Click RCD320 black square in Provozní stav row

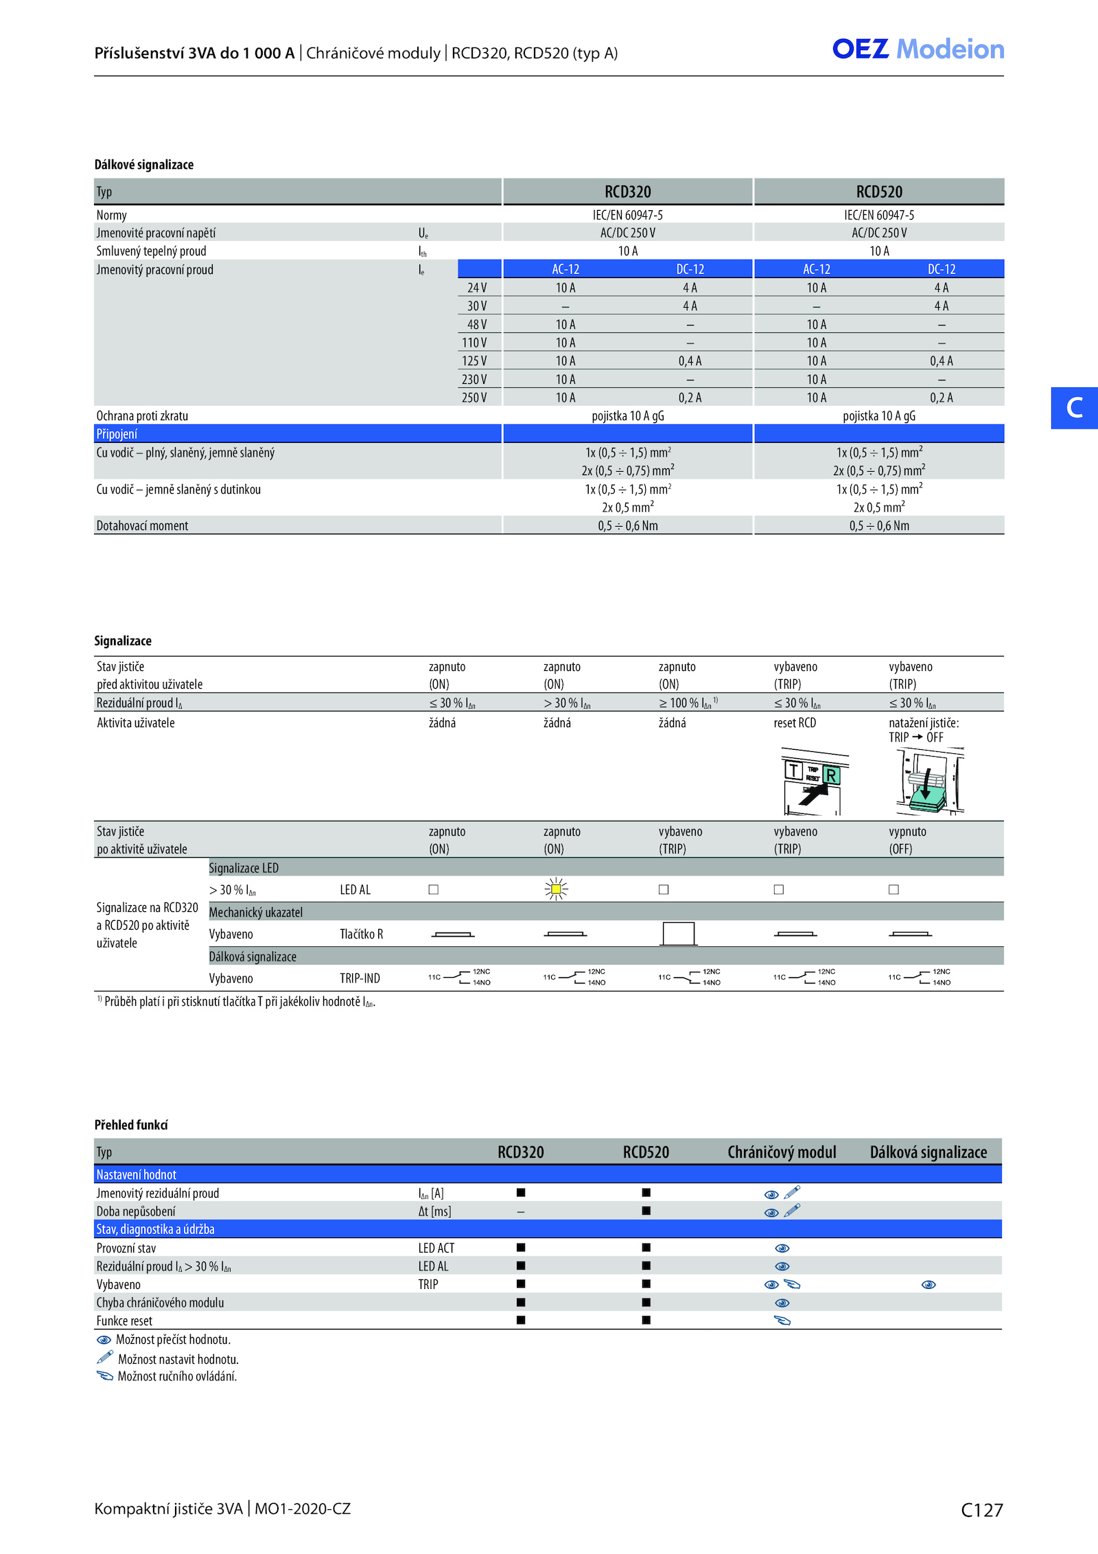(521, 1247)
